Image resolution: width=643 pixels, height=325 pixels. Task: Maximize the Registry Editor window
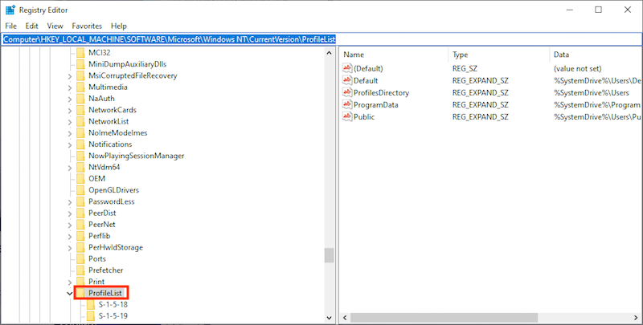(598, 10)
